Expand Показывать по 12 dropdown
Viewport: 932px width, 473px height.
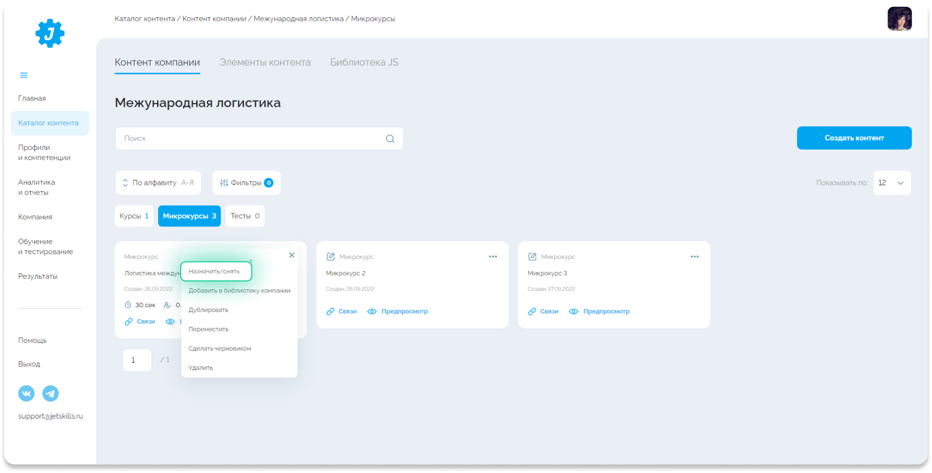tap(892, 183)
